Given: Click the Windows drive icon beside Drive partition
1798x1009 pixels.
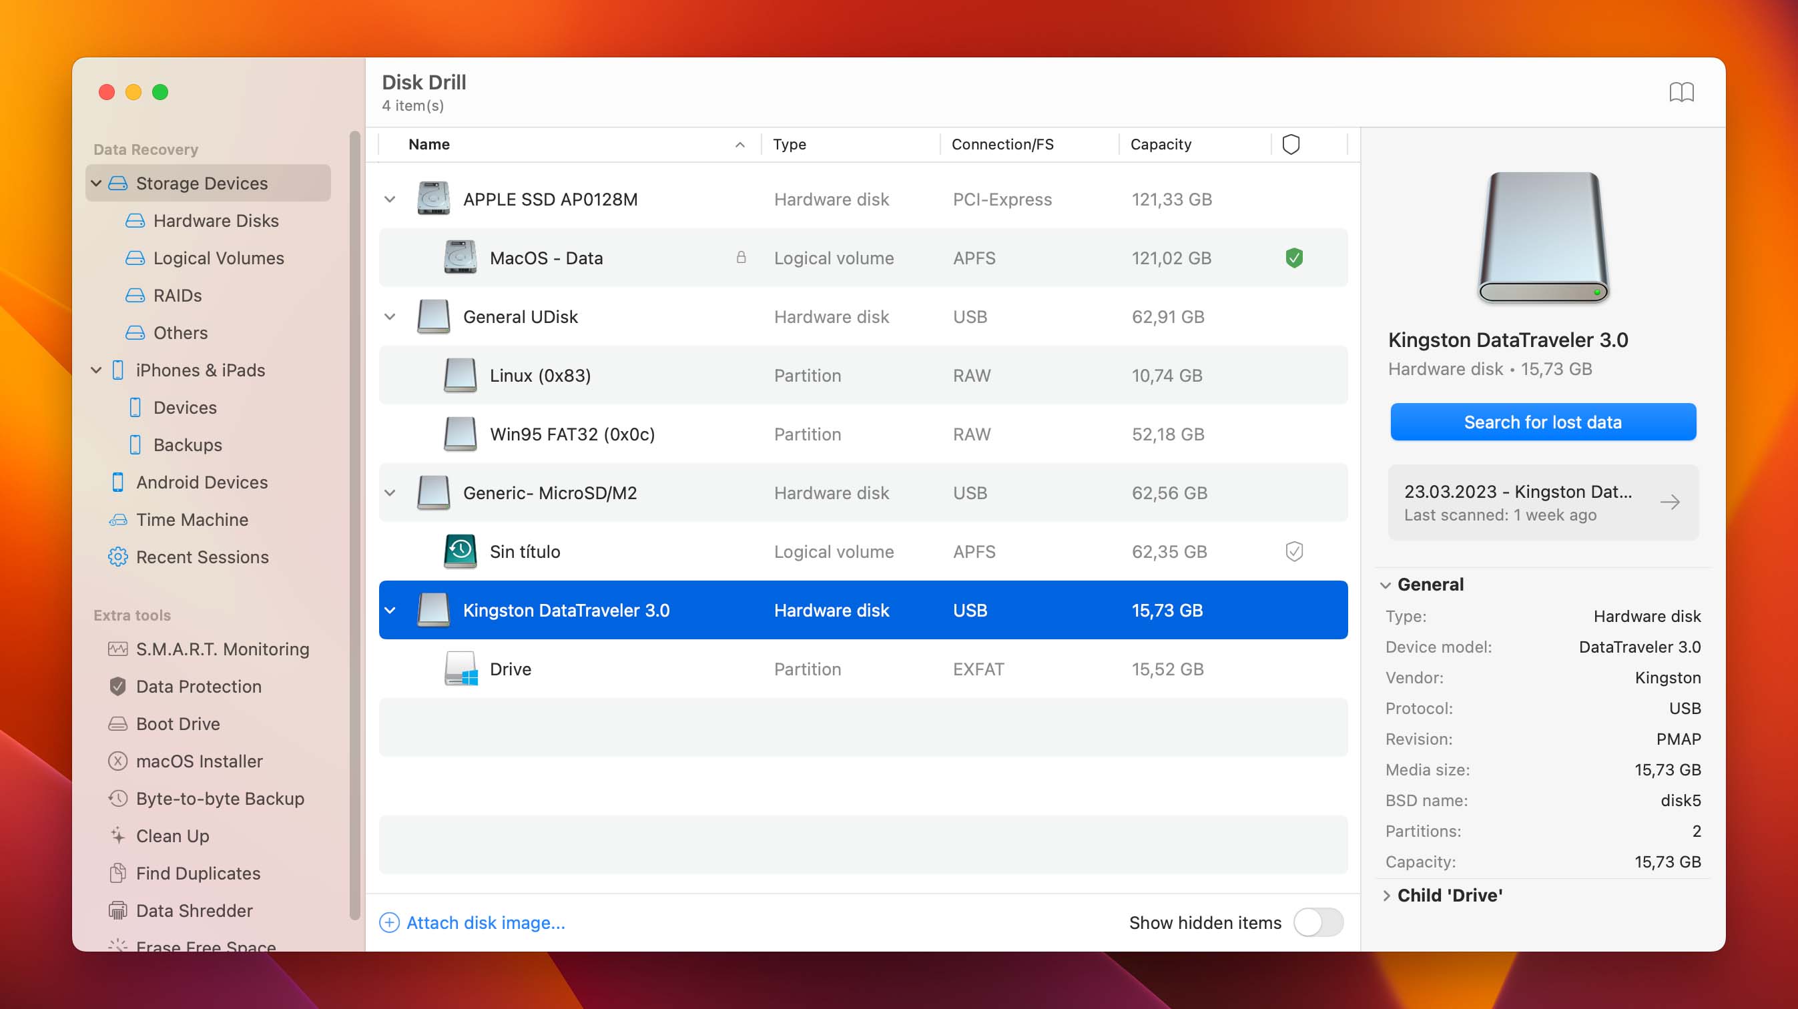Looking at the screenshot, I should click(461, 669).
